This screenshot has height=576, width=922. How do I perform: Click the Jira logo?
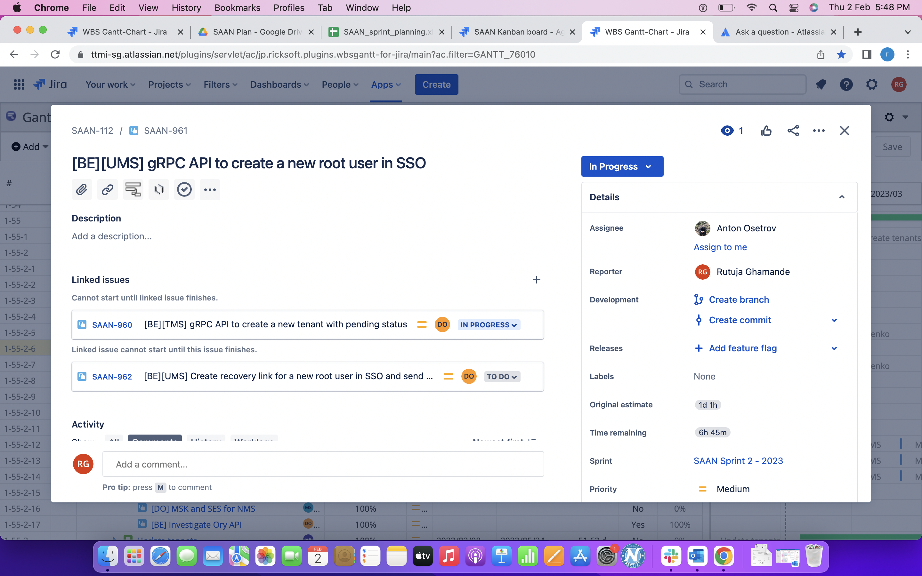point(50,84)
